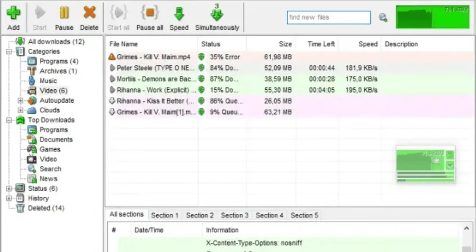Expand the Clouds tree node
The width and height of the screenshot is (476, 252).
pyautogui.click(x=20, y=110)
